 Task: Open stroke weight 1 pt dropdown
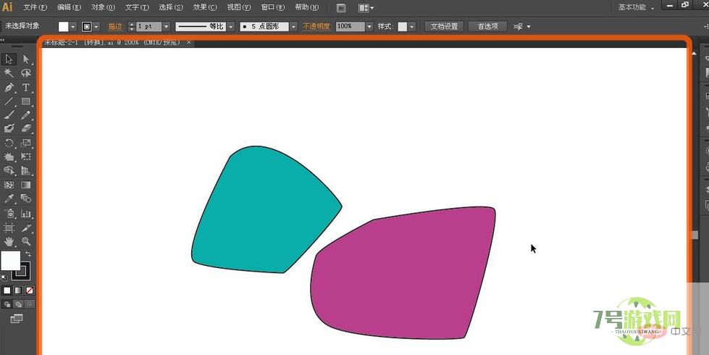point(166,27)
